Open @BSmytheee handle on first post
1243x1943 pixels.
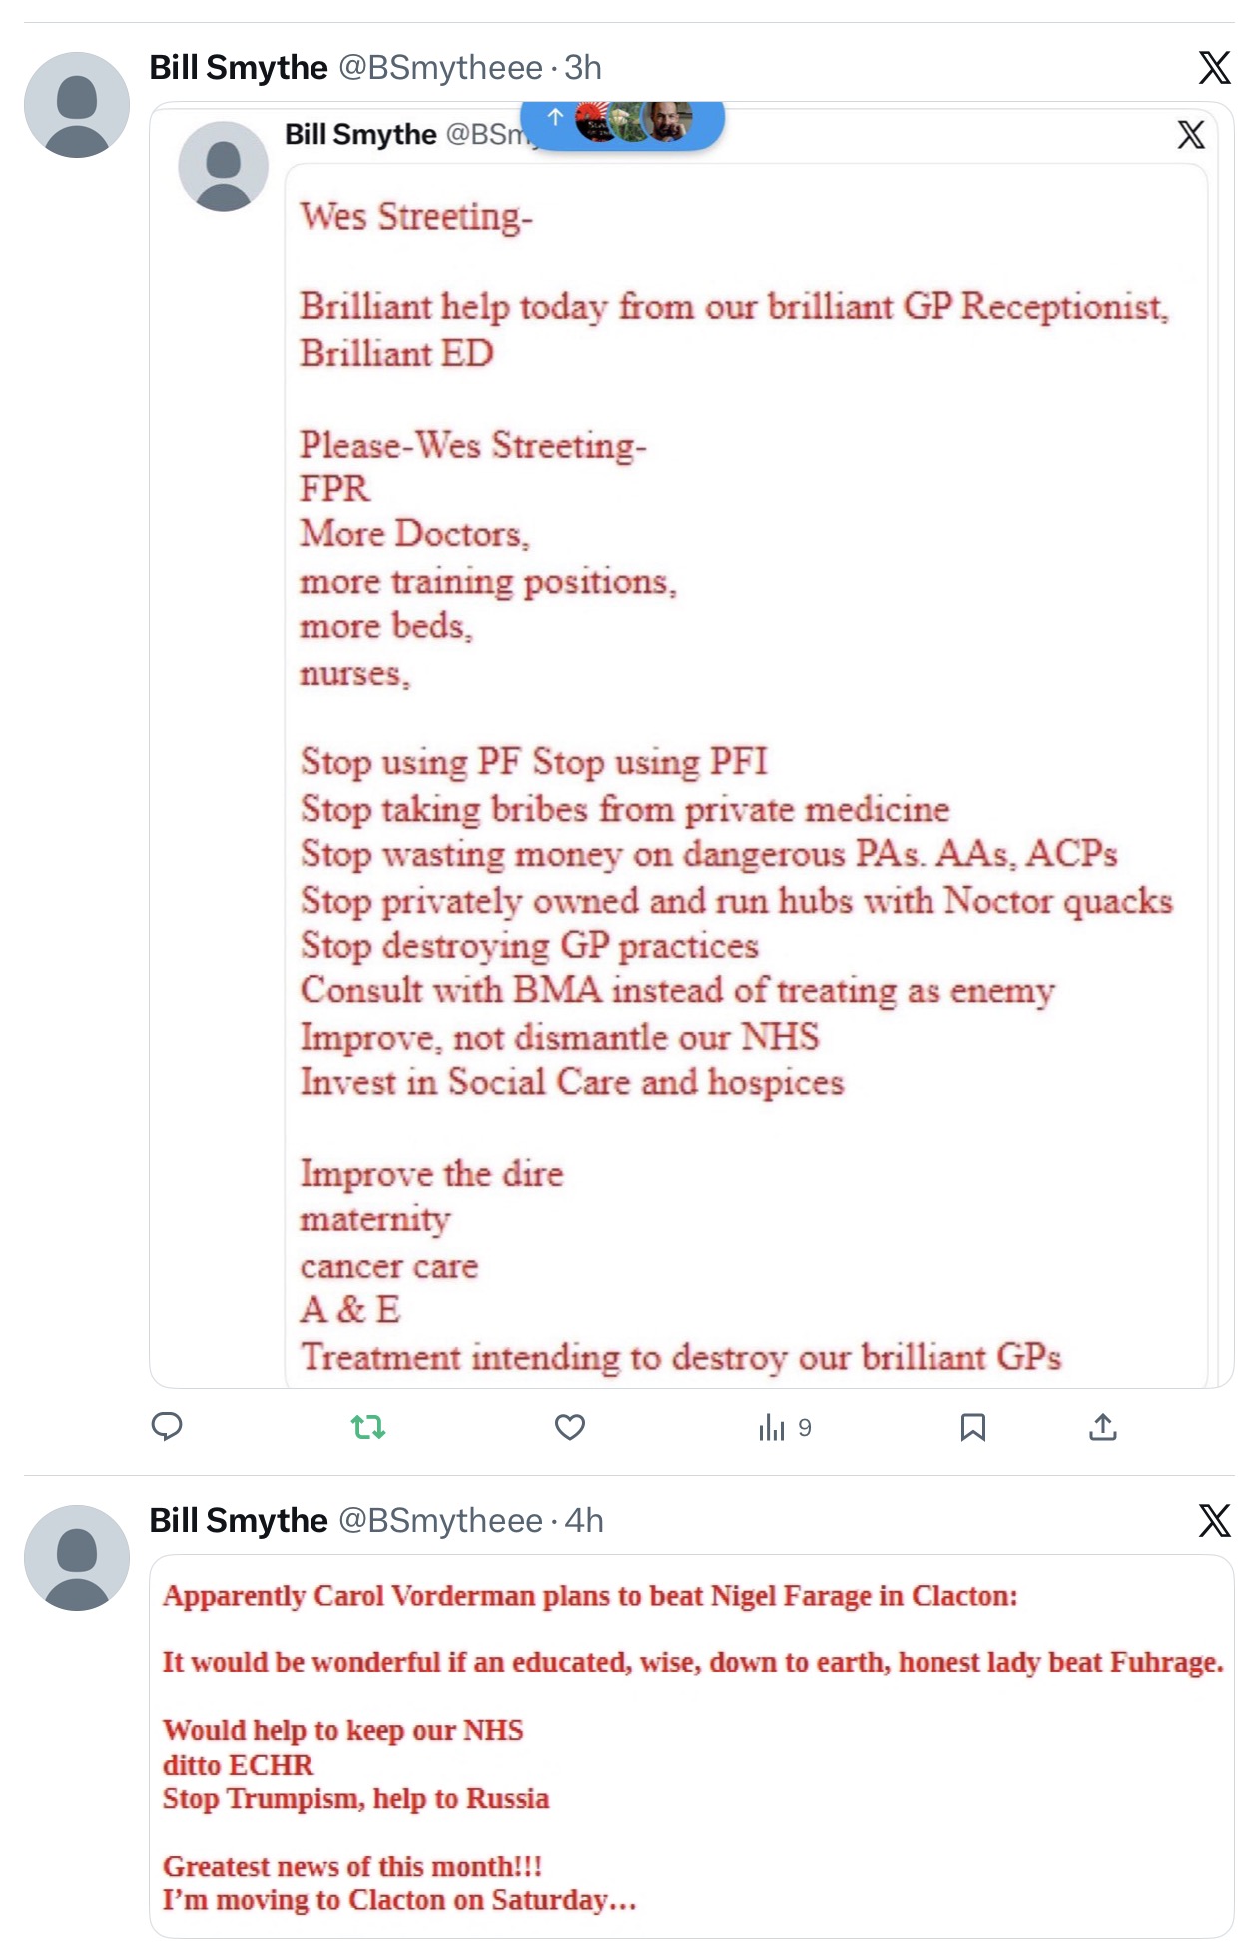[x=440, y=68]
